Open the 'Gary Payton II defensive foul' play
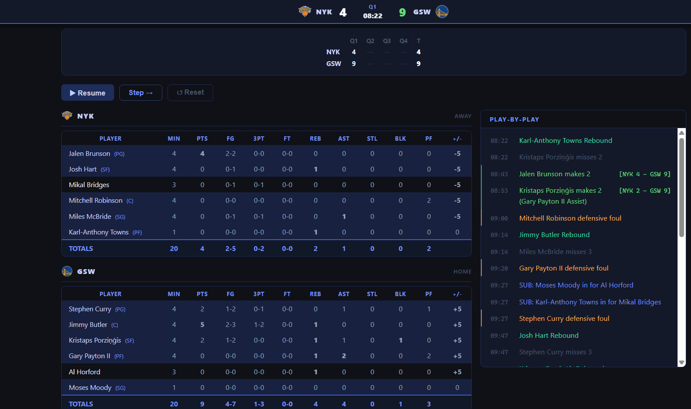This screenshot has height=409, width=691. (x=579, y=268)
